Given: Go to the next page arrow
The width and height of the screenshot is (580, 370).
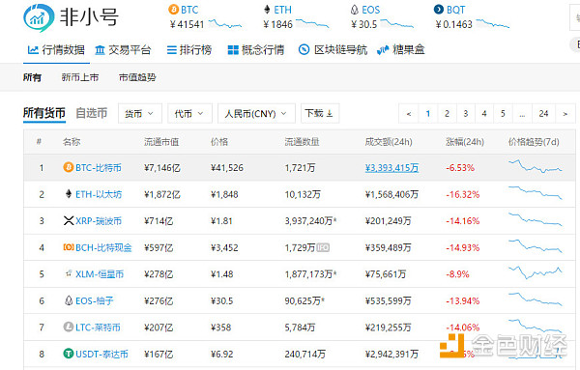Looking at the screenshot, I should pyautogui.click(x=565, y=114).
